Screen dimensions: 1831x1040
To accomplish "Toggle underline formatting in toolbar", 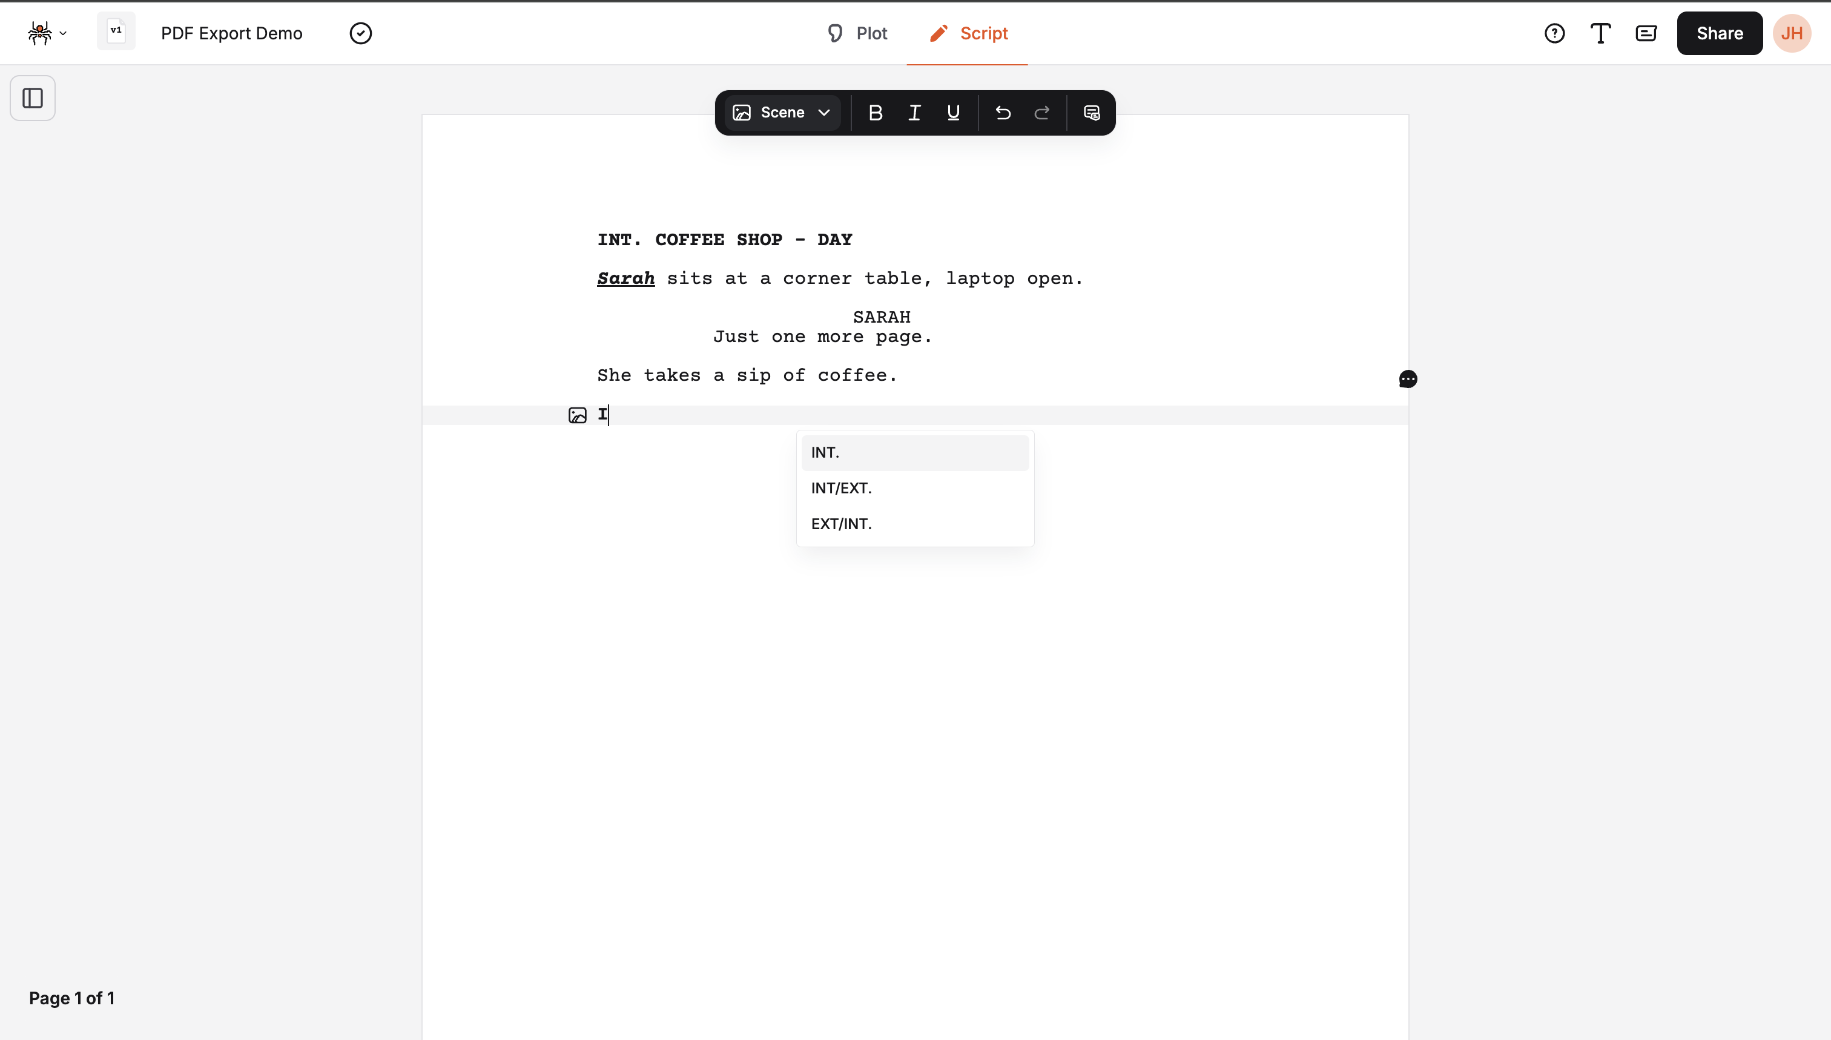I will [x=953, y=113].
